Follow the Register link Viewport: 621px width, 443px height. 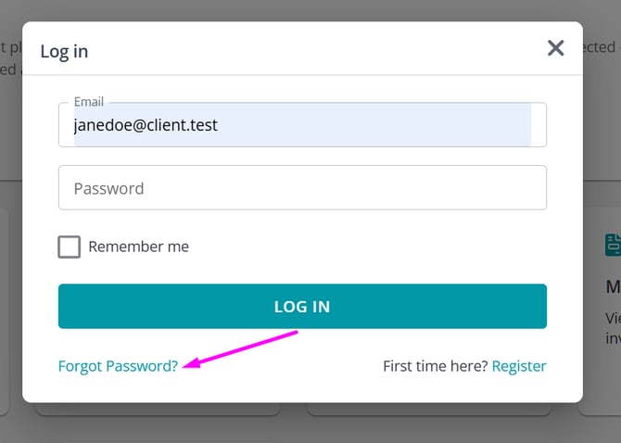tap(519, 366)
